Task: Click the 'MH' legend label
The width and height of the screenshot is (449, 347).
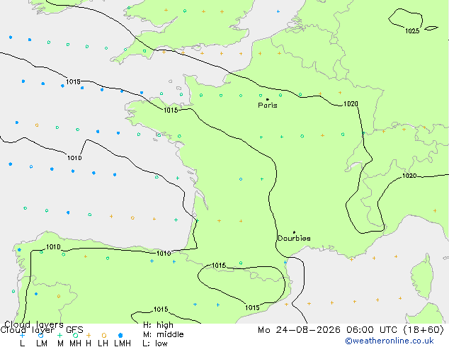Action: [75, 343]
